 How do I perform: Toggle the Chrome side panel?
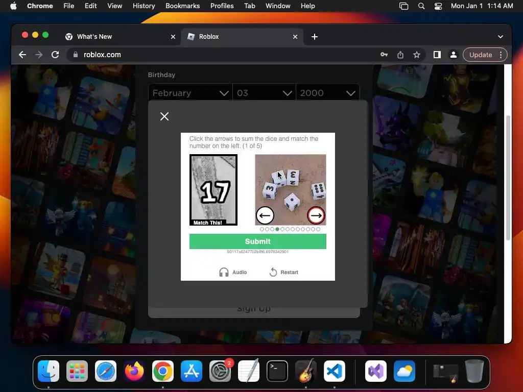tap(437, 55)
